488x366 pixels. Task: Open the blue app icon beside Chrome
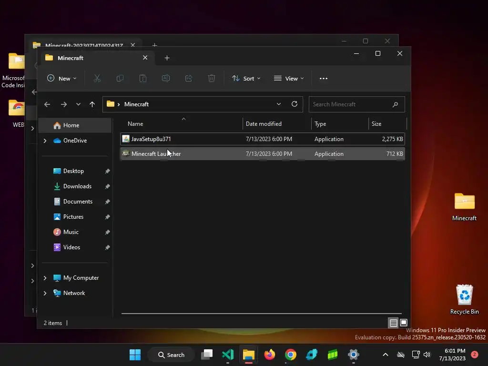[x=312, y=355]
